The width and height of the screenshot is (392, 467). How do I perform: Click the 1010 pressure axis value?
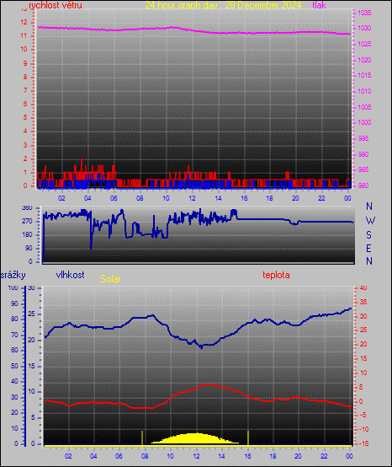point(364,91)
